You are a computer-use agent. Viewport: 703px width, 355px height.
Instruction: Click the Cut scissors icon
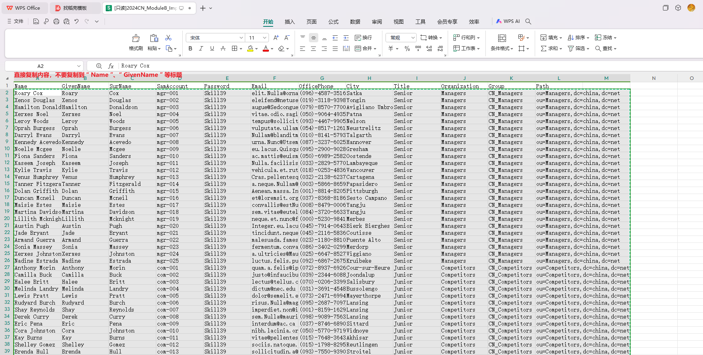click(x=168, y=38)
